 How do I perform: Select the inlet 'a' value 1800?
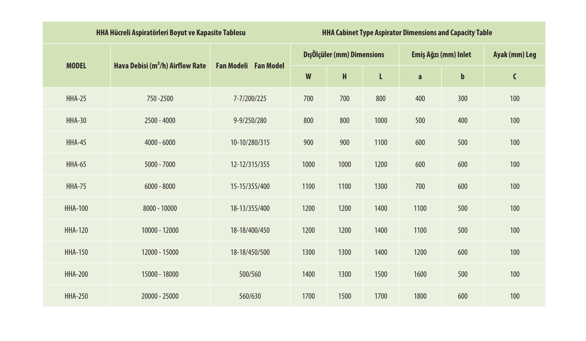tap(420, 296)
